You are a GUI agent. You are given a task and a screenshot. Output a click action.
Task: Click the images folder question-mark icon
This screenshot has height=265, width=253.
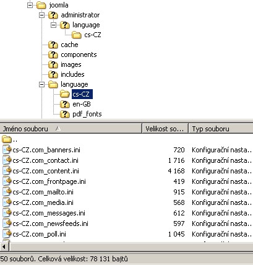tap(53, 64)
